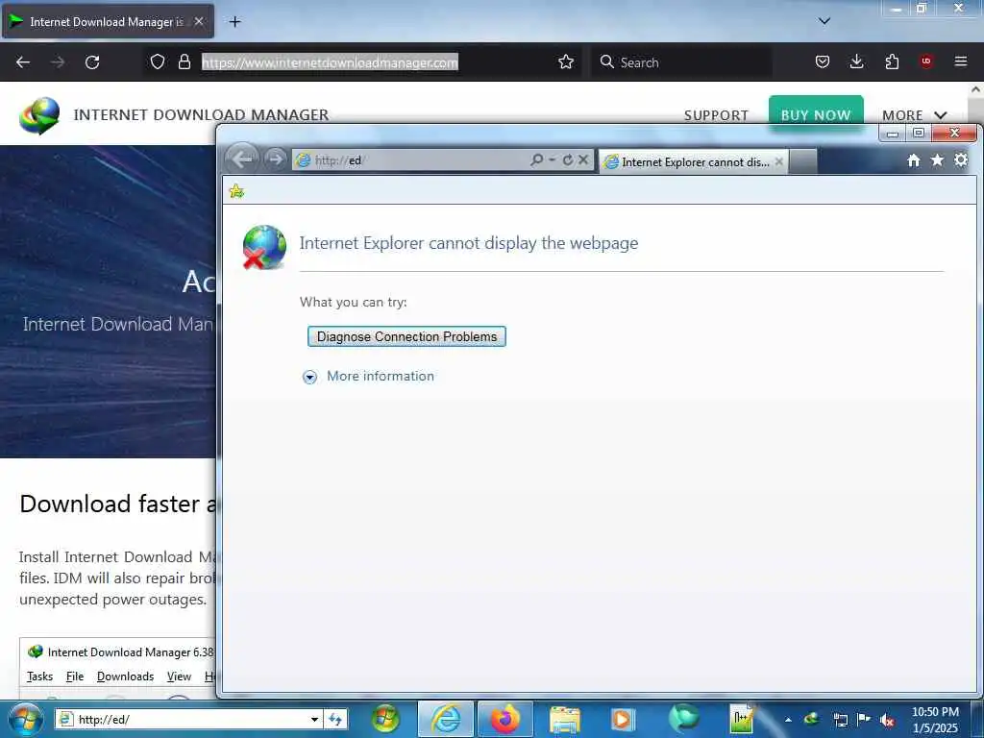Open Windows Explorer from taskbar
Image resolution: width=984 pixels, height=738 pixels.
pos(565,719)
